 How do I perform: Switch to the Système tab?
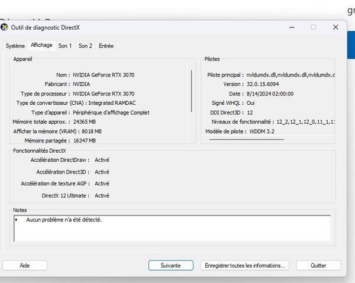[15, 46]
